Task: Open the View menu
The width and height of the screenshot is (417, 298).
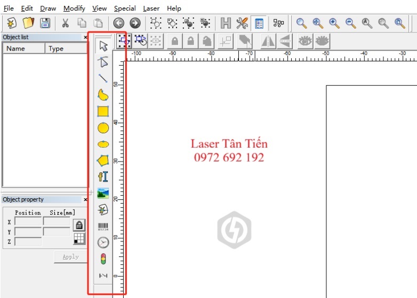Action: coord(100,9)
